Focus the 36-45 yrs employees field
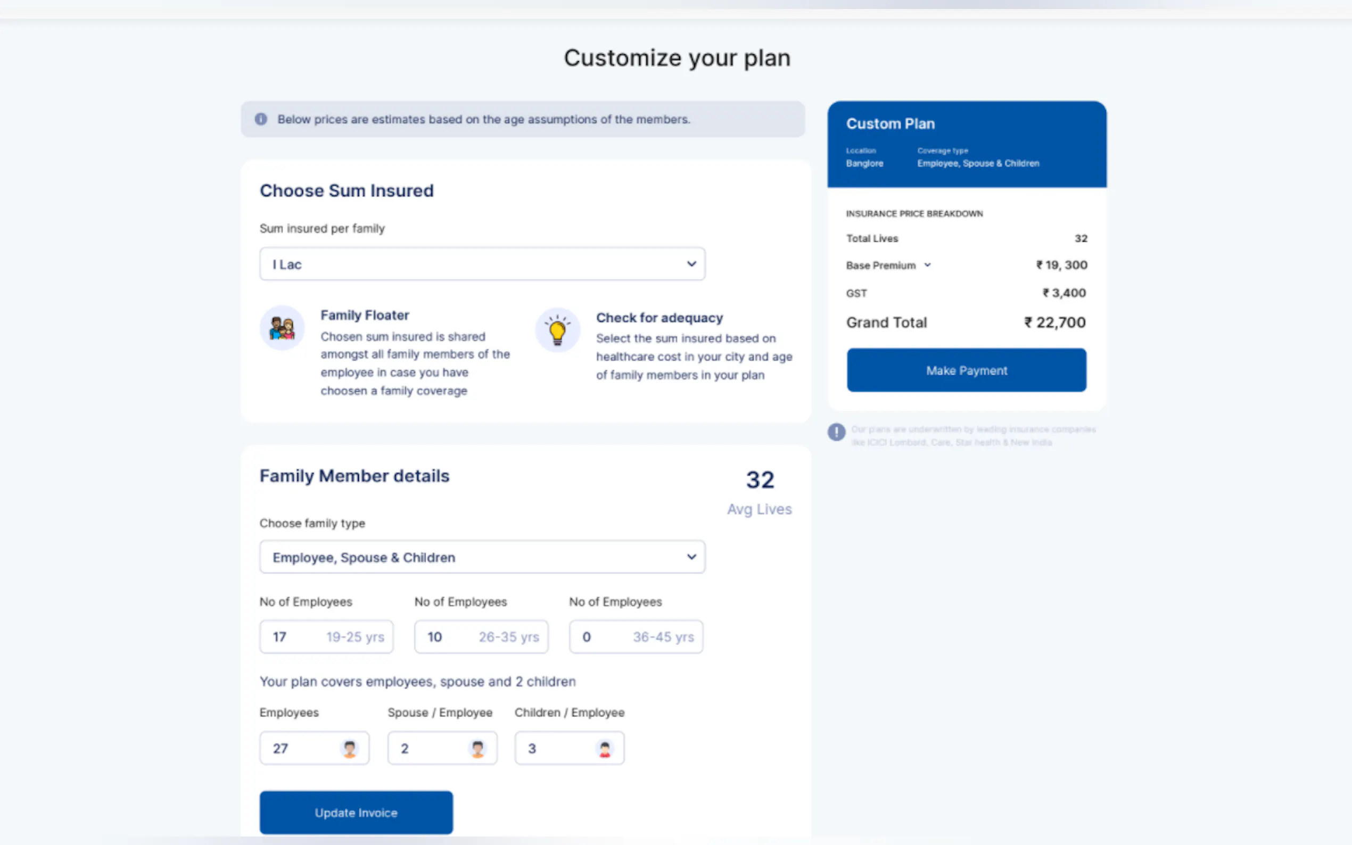1352x845 pixels. coord(636,636)
